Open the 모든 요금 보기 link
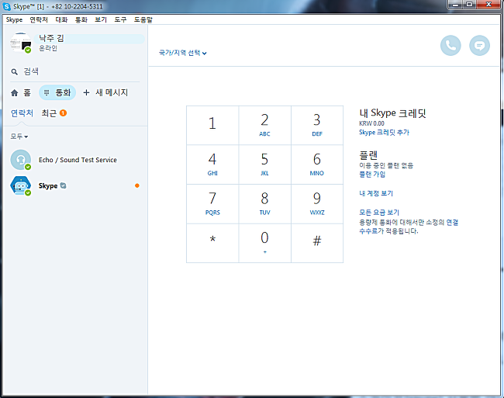504x398 pixels. (x=379, y=212)
